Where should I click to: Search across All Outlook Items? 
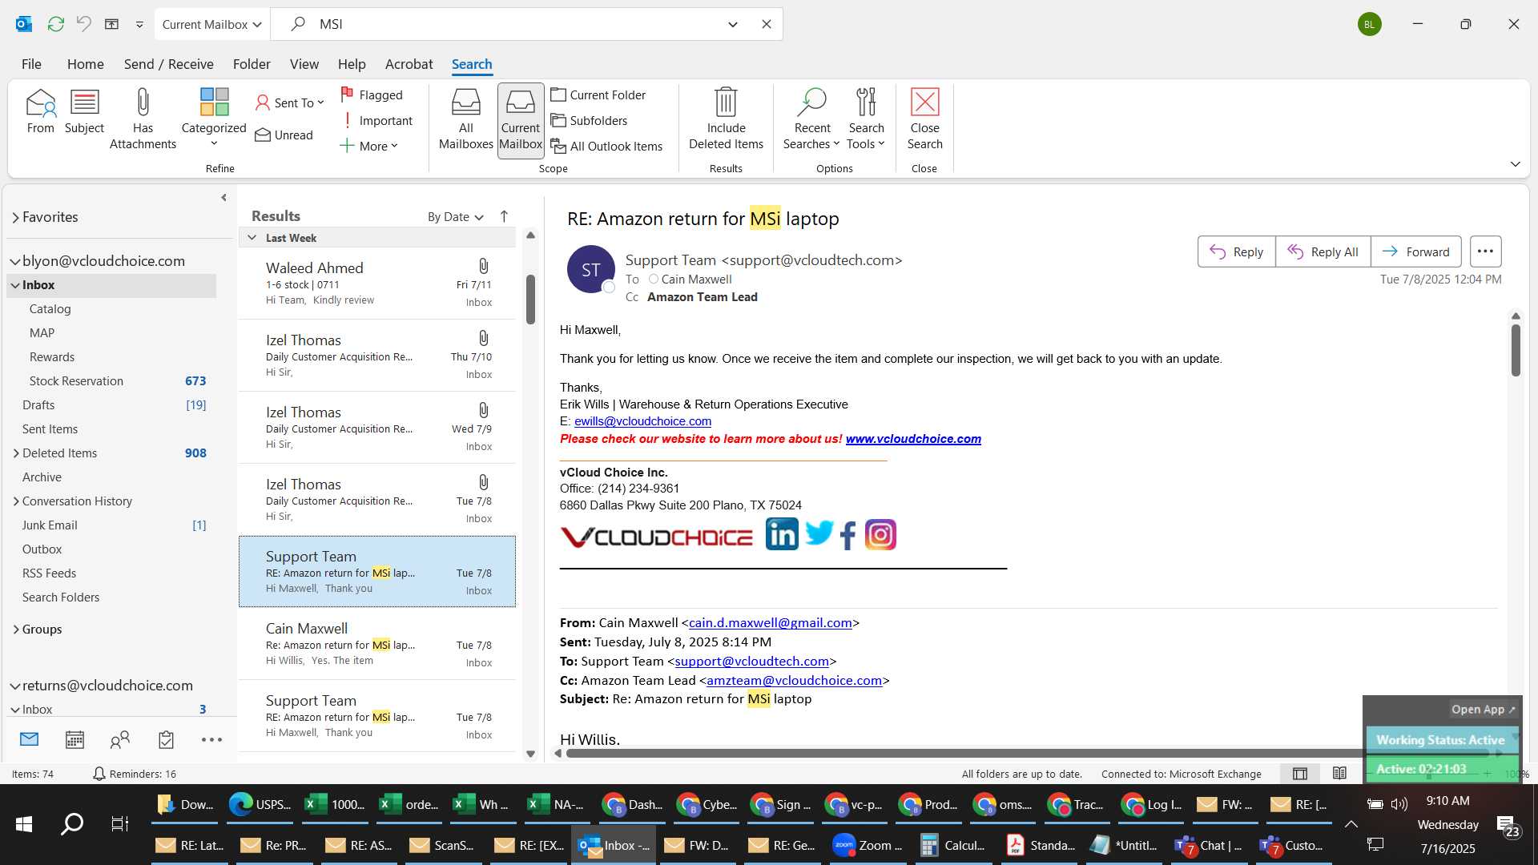(x=607, y=146)
